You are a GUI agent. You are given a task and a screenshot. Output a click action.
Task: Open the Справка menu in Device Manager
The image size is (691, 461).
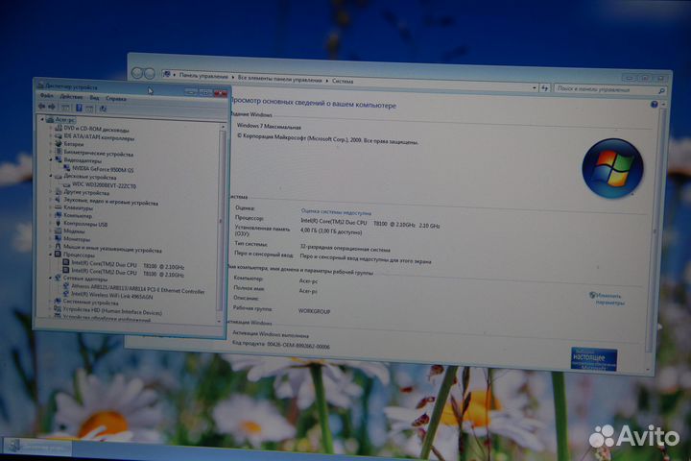116,98
